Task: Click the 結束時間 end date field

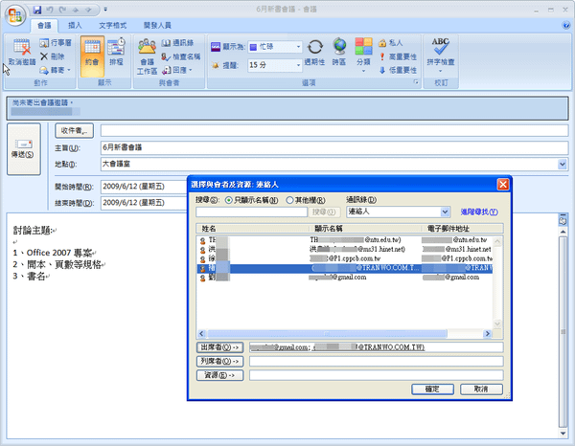Action: 144,203
